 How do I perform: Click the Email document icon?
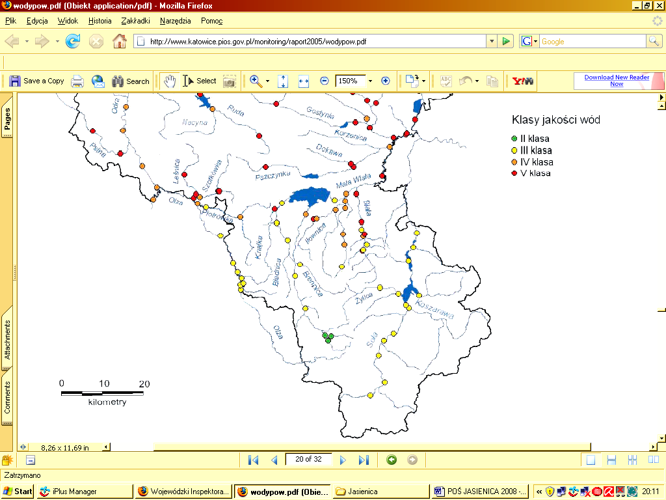(98, 81)
